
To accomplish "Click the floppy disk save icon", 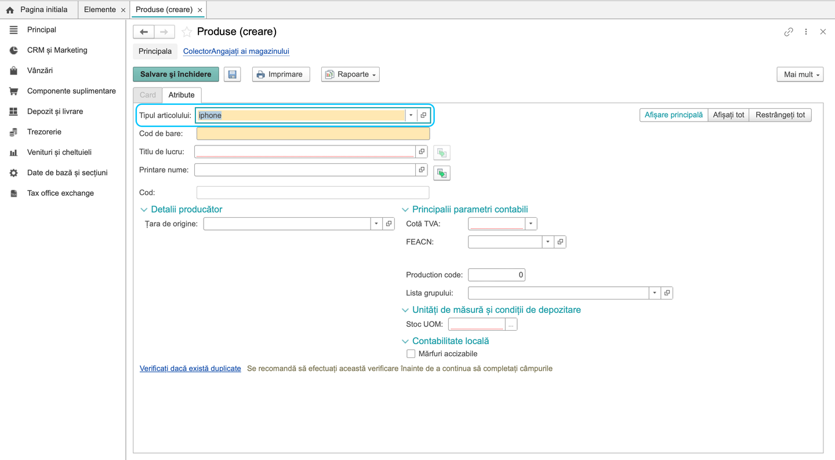I will pyautogui.click(x=233, y=74).
